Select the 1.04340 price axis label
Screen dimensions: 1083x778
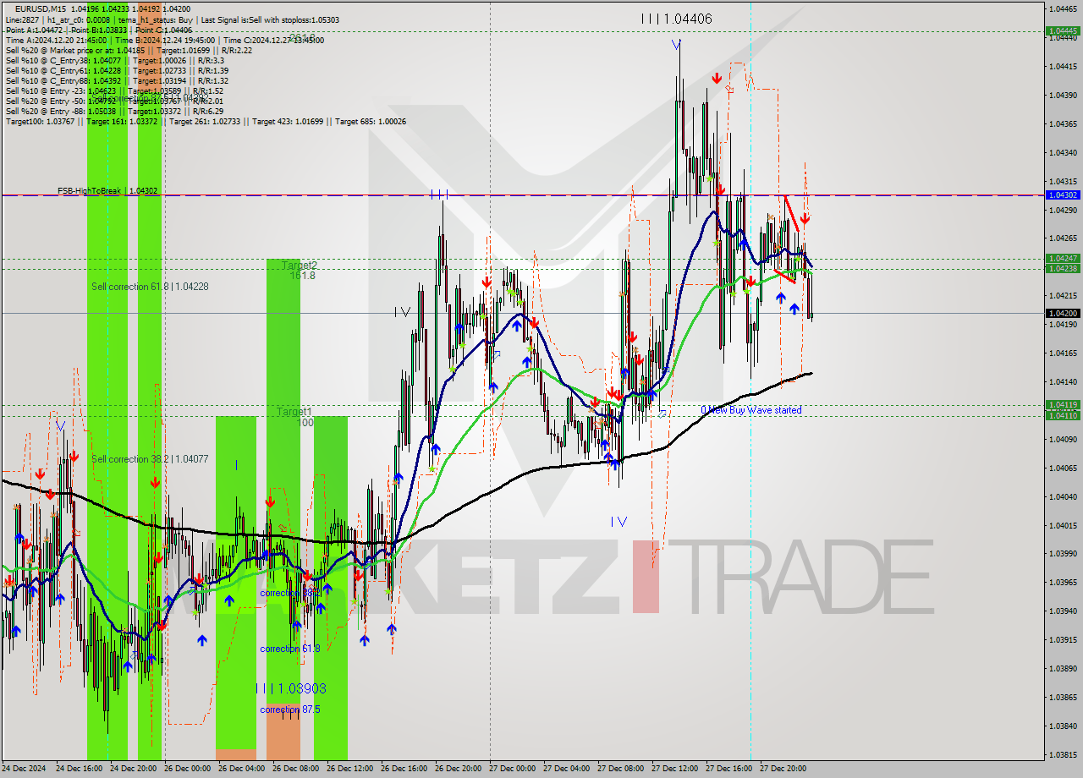click(x=1063, y=152)
